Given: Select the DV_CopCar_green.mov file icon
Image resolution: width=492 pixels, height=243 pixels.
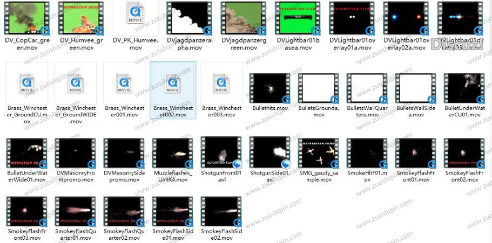Looking at the screenshot, I should click(x=27, y=18).
